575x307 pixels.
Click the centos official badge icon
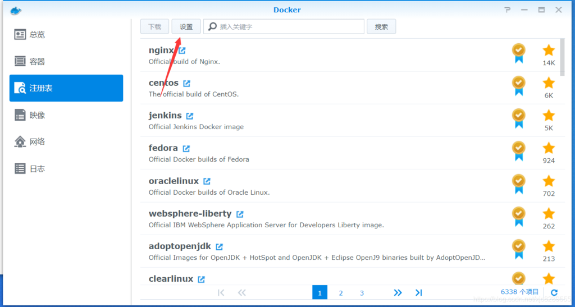pyautogui.click(x=518, y=86)
